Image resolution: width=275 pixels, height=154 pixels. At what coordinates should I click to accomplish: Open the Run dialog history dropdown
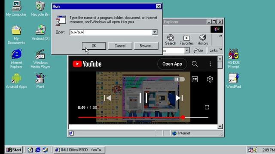coord(155,32)
